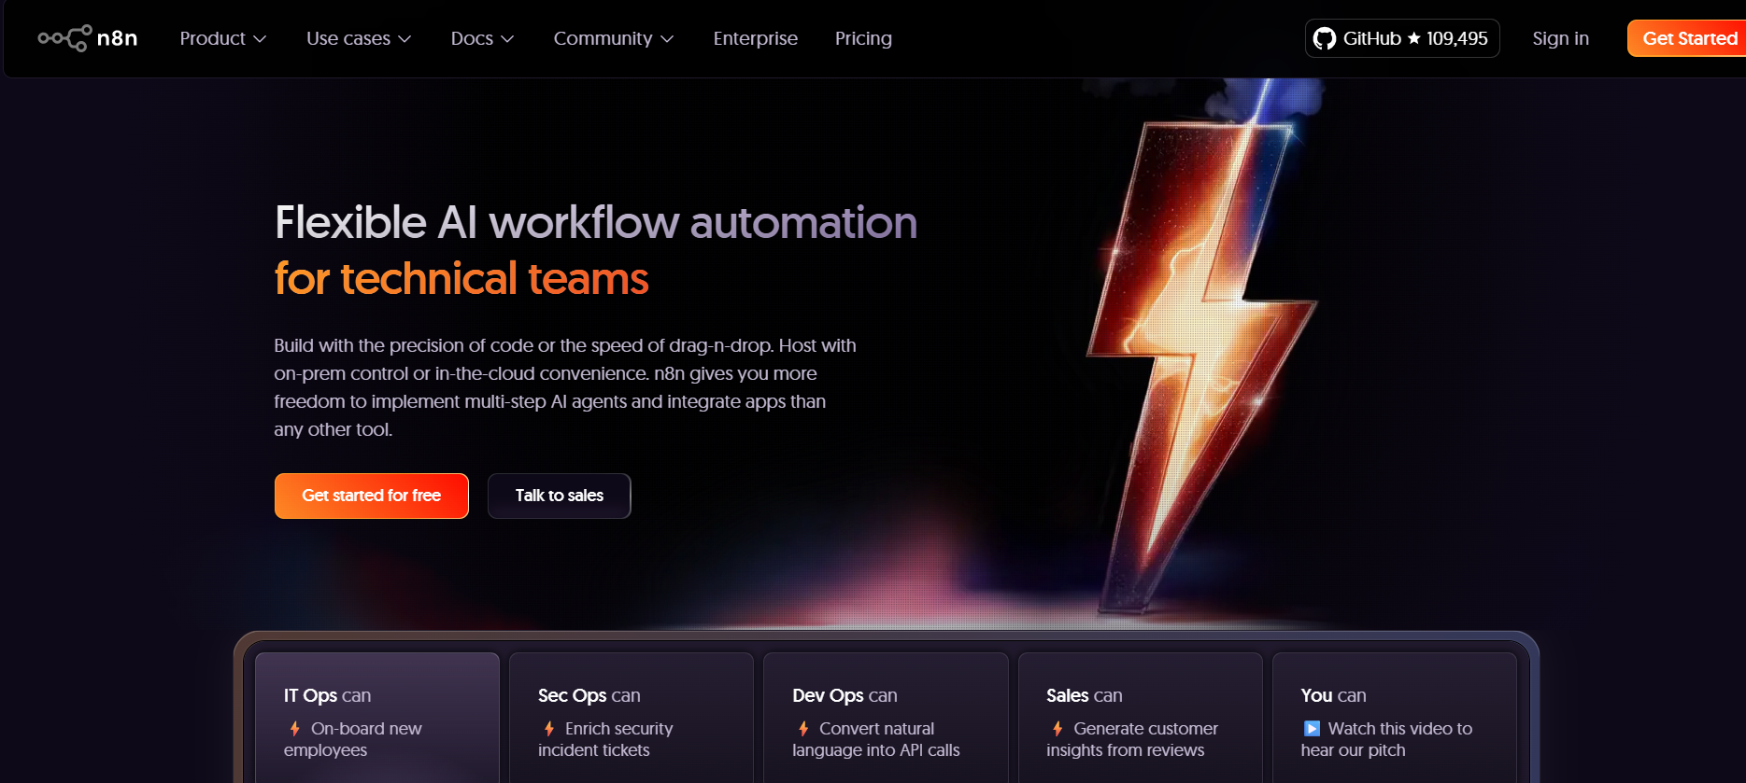Open the Community menu
This screenshot has width=1746, height=783.
[x=614, y=38]
